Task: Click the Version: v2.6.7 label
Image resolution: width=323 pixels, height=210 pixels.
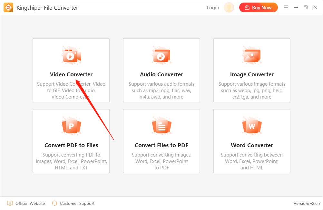Action: click(307, 204)
